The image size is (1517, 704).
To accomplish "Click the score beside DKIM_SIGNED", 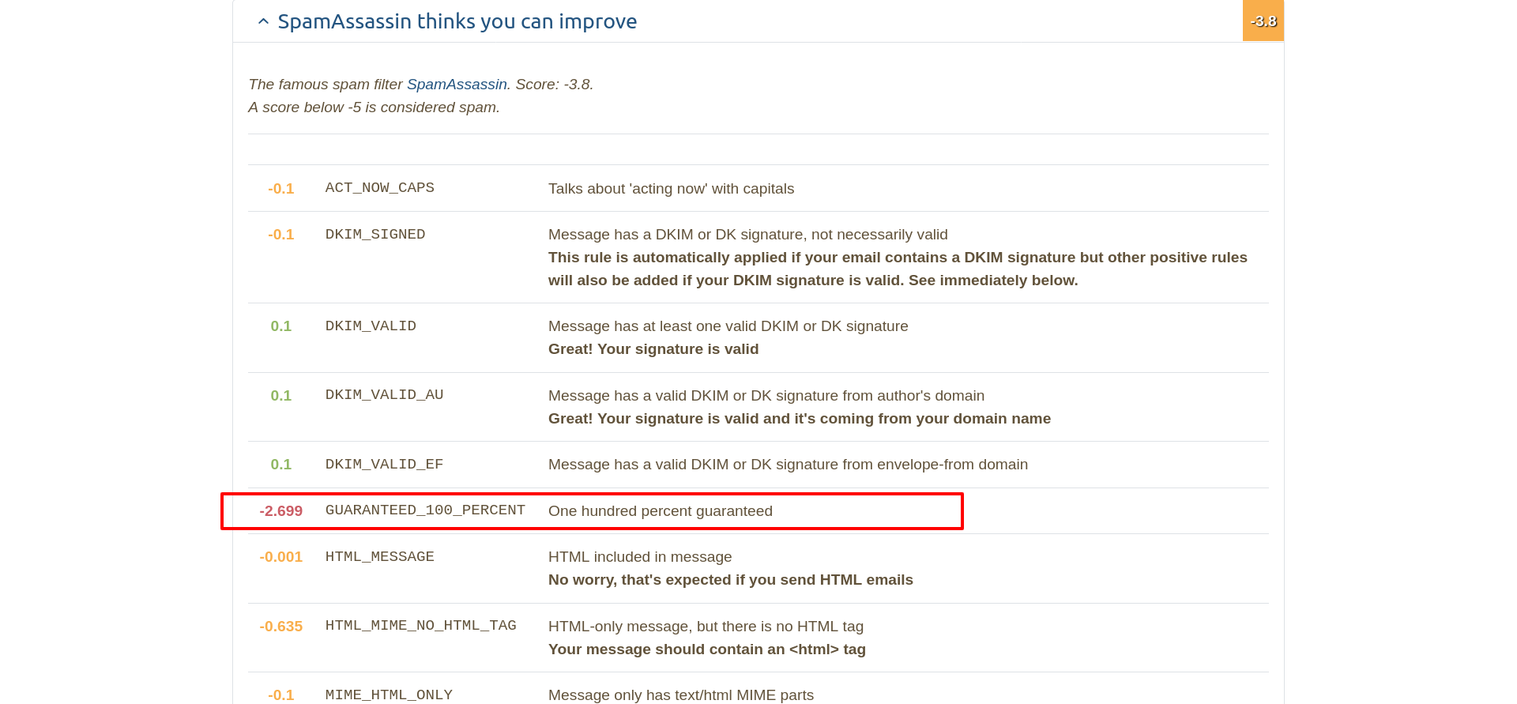I will [281, 235].
